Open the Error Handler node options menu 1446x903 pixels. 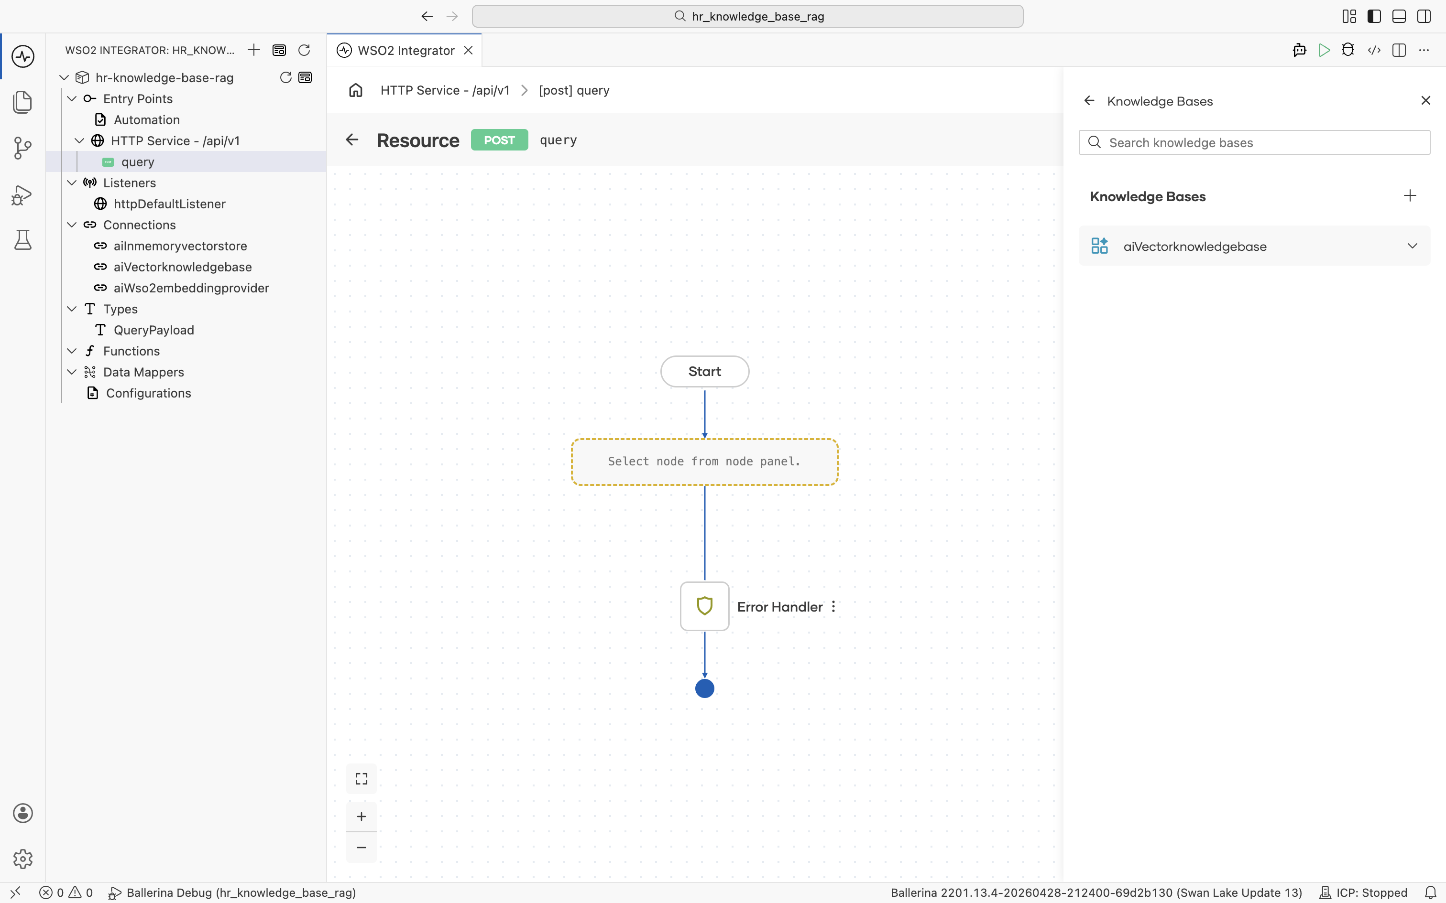[x=833, y=607]
